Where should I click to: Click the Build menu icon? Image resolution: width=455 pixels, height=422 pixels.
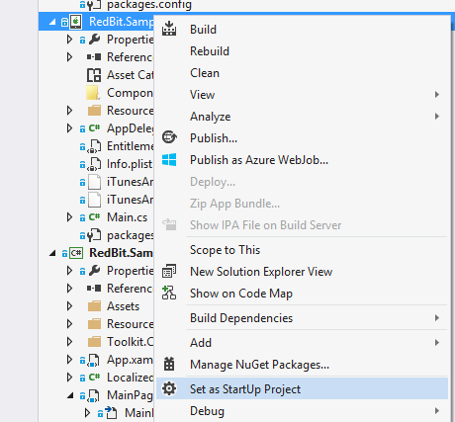169,29
